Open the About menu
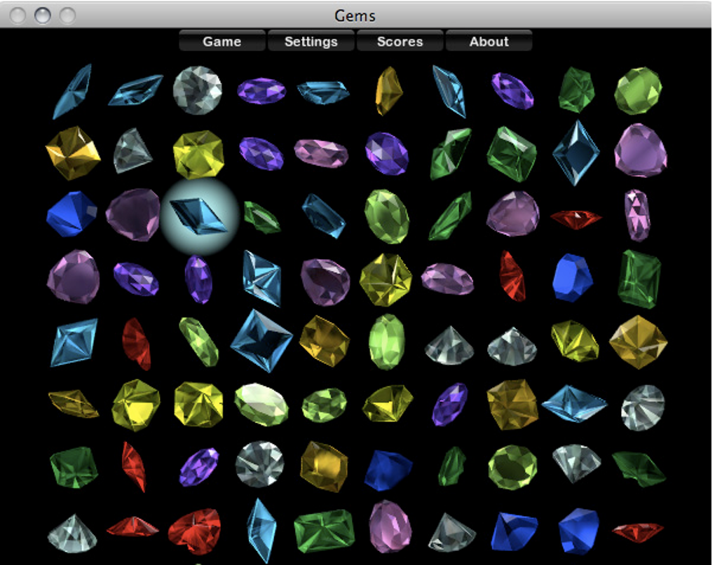The image size is (715, 565). 489,41
